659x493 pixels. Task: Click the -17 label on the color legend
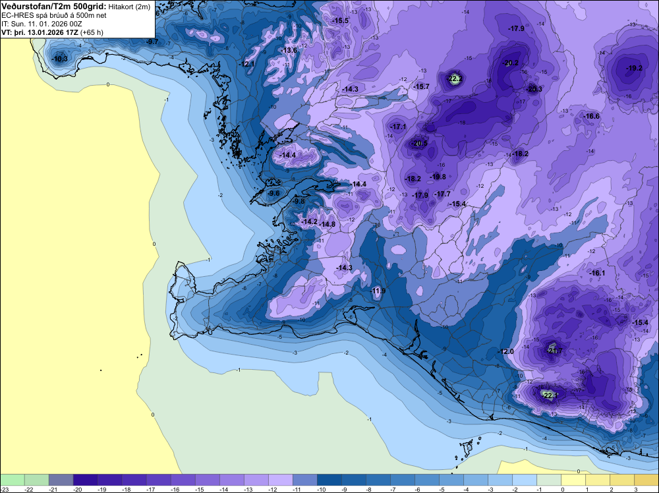150,489
